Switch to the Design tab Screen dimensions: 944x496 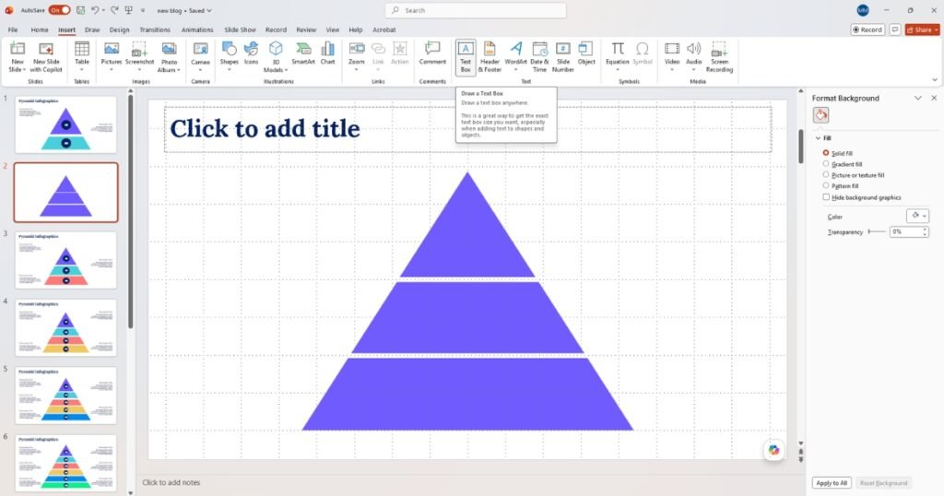[119, 30]
